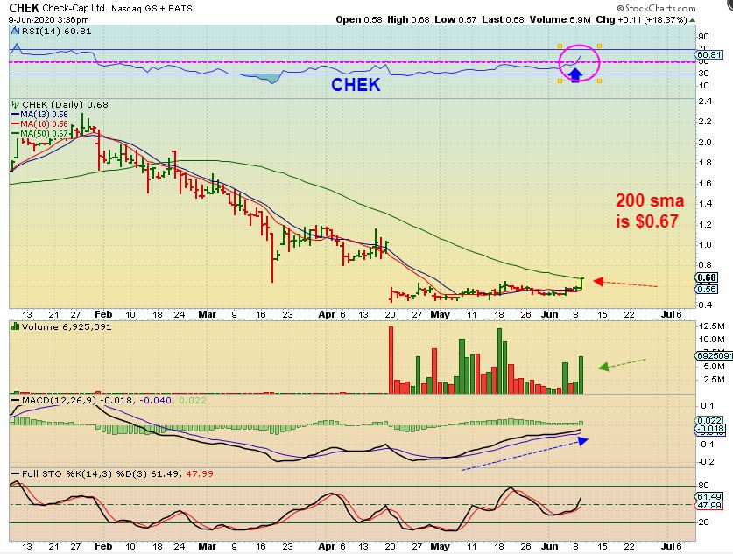Viewport: 733px width, 554px height.
Task: Click the May label under the stochastic panel
Action: click(440, 545)
